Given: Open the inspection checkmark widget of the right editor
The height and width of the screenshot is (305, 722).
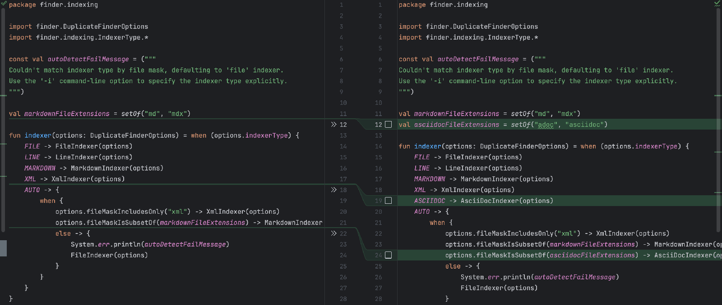Looking at the screenshot, I should tap(717, 4).
